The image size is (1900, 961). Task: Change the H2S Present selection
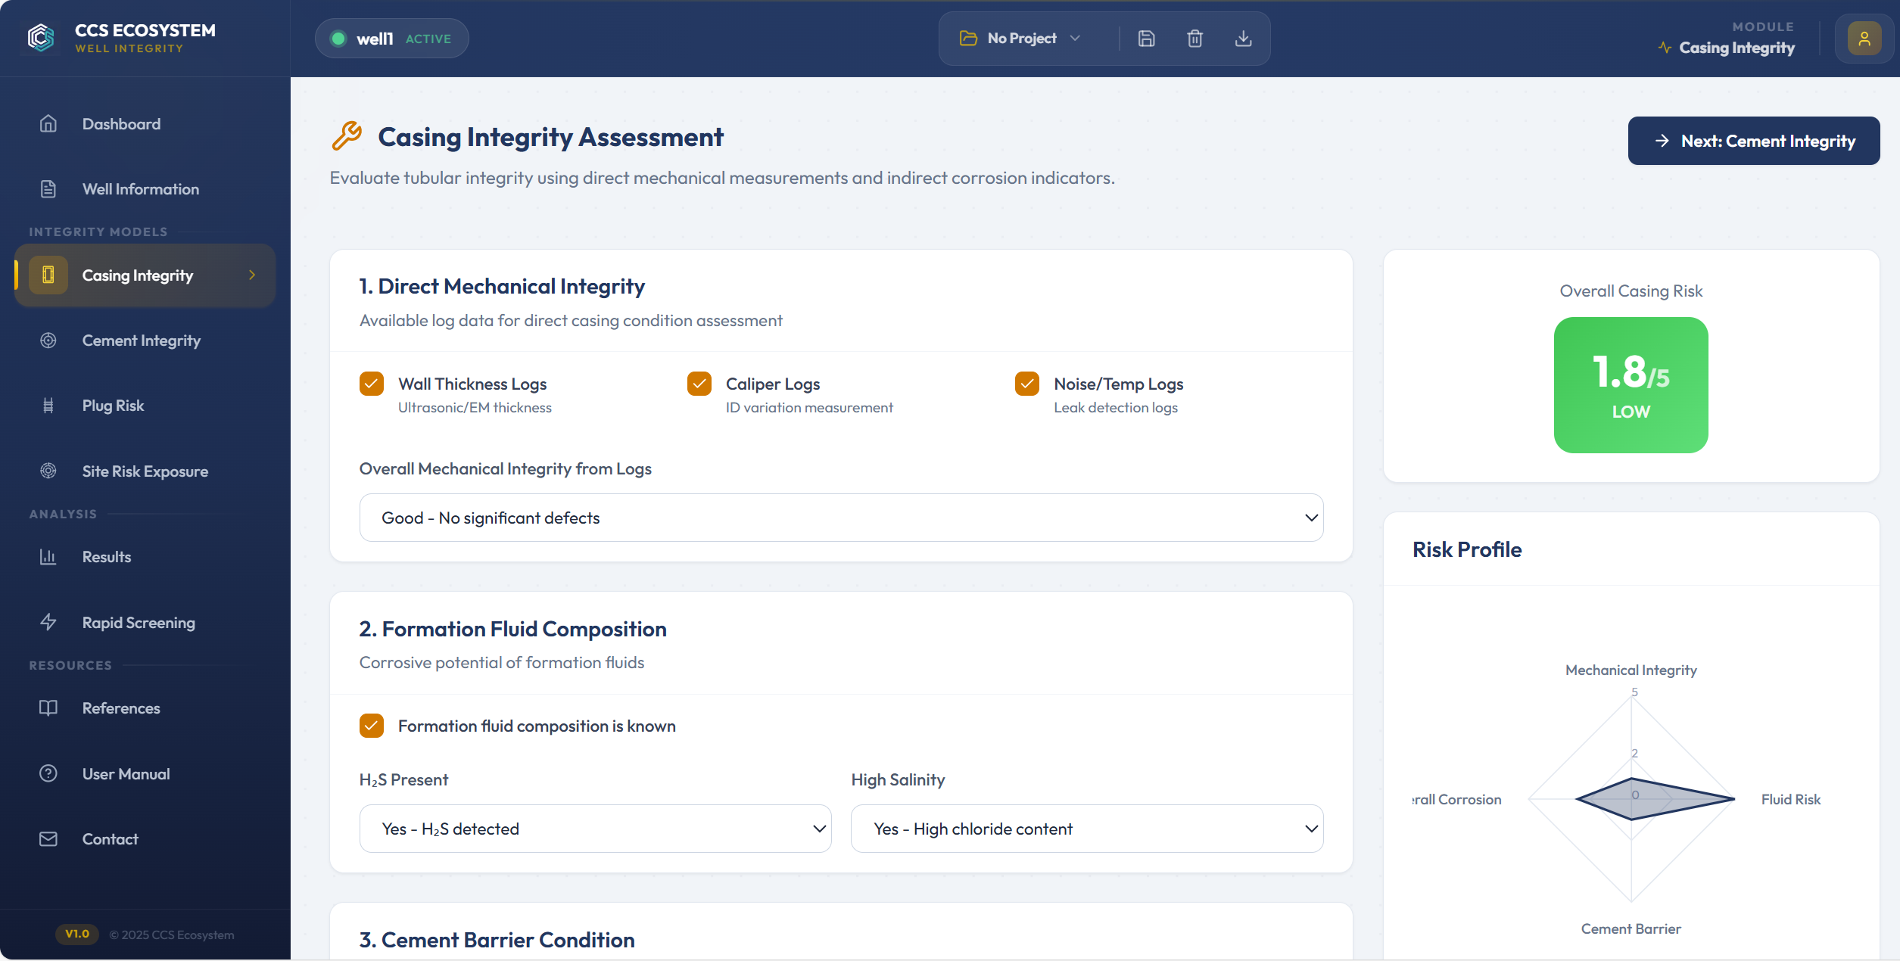596,829
